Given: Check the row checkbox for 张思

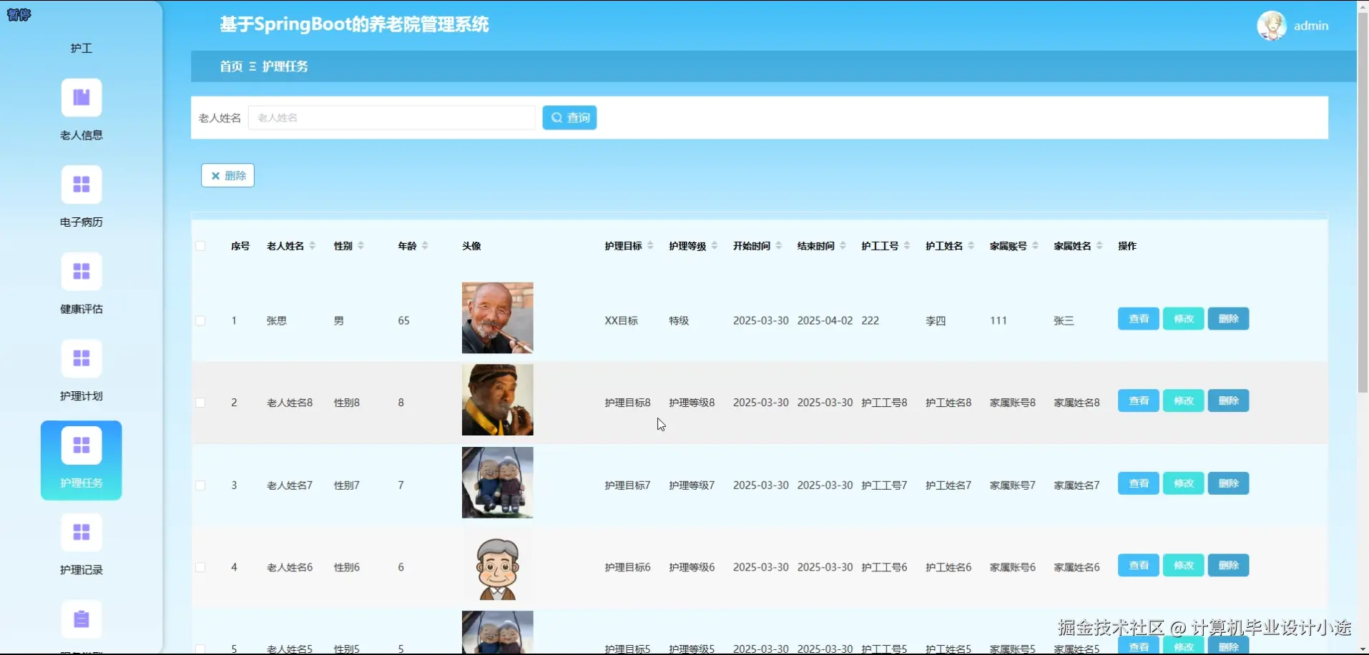Looking at the screenshot, I should click(200, 320).
